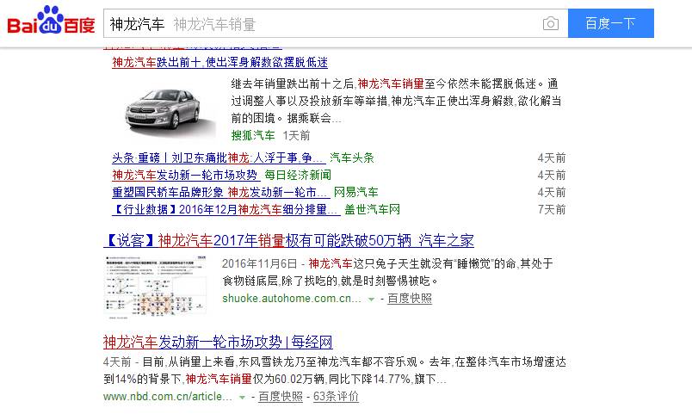692x414 pixels.
Task: Click the Baidu logo
Action: pyautogui.click(x=51, y=21)
